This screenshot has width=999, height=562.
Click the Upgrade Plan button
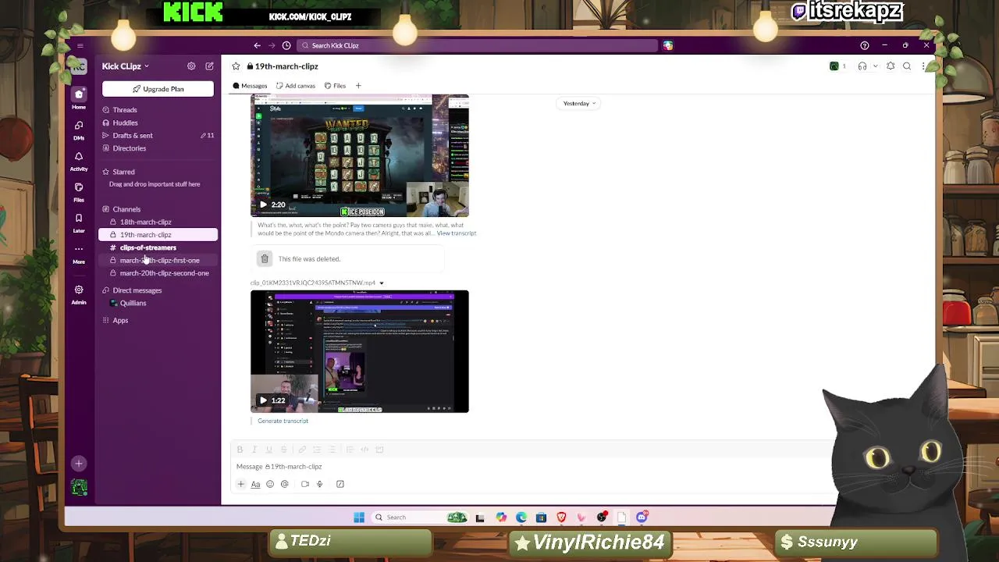[158, 89]
